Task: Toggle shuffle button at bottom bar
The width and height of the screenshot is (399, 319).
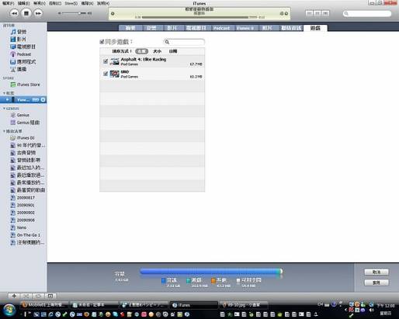Action: [26, 296]
